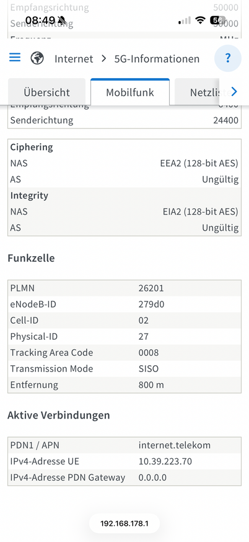
Task: Open the hamburger navigation menu
Action: click(x=15, y=58)
